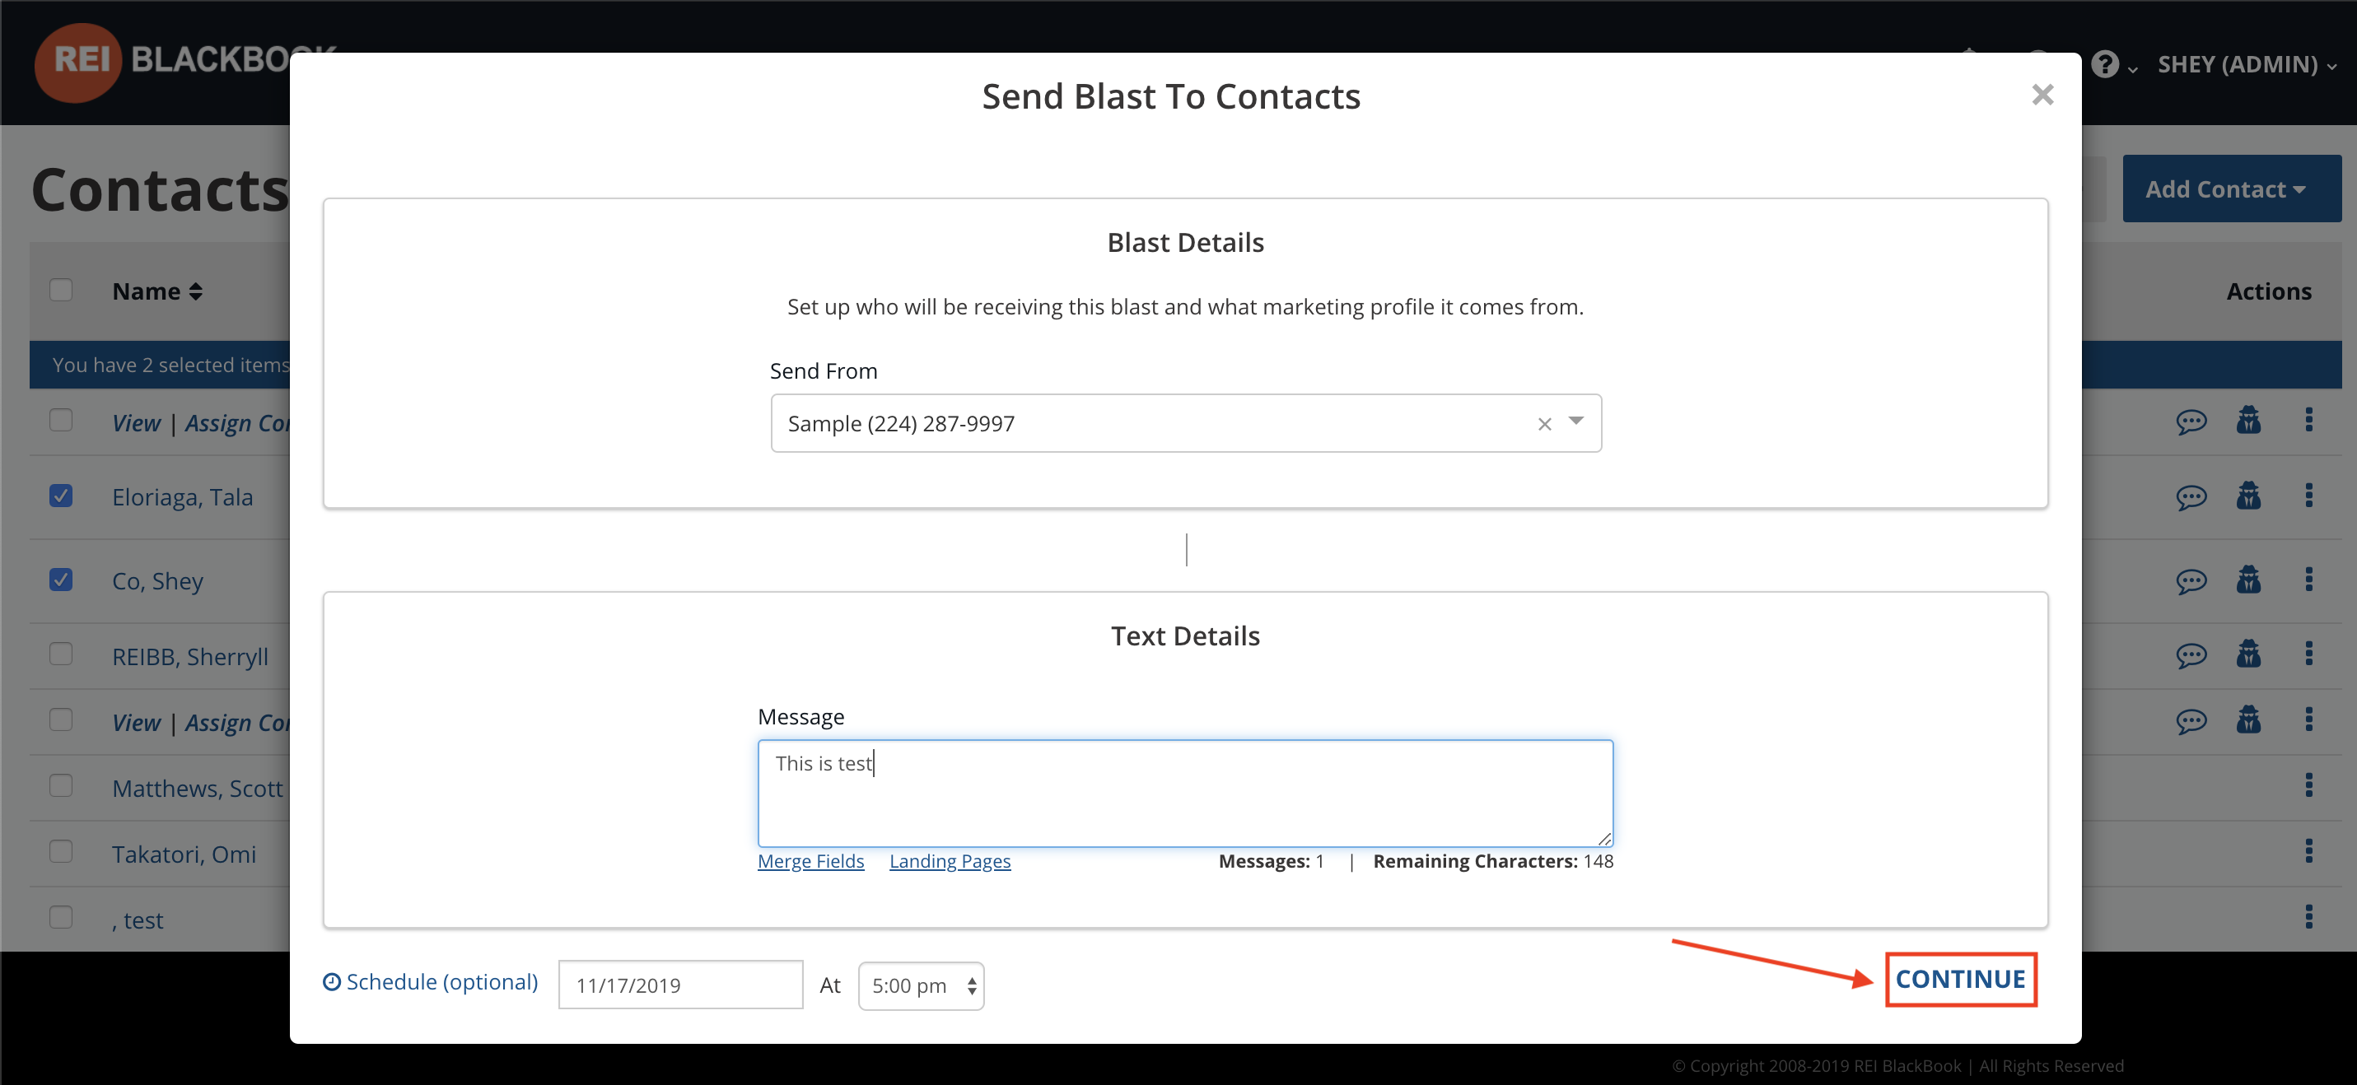Open the Add Contact dropdown button

tap(2232, 189)
